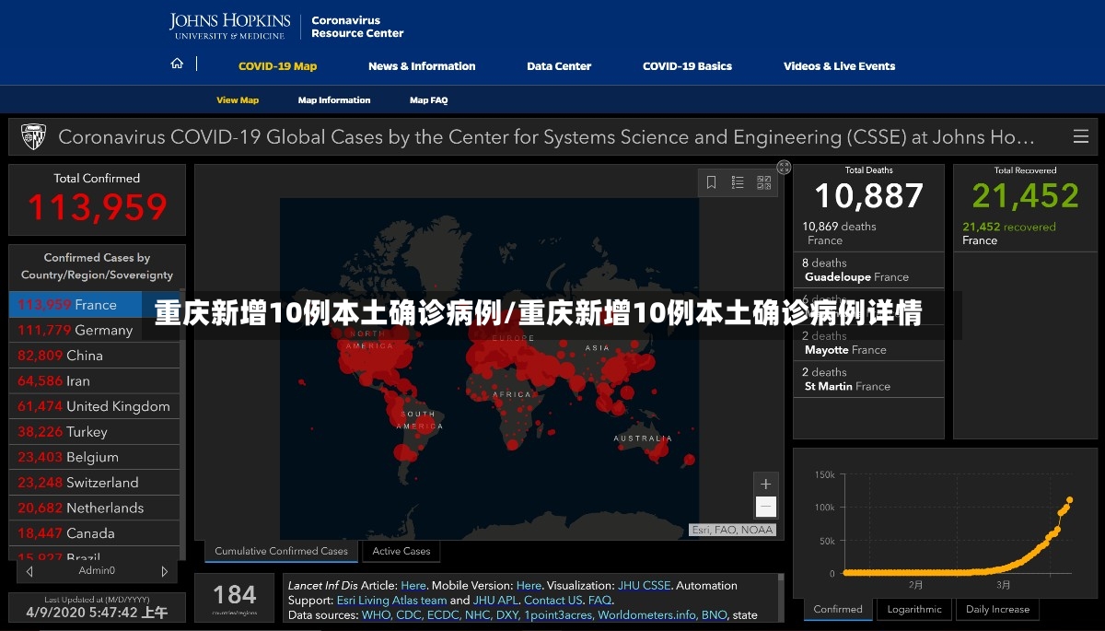Select Guadeloupe France deaths entry
This screenshot has height=631, width=1105.
[x=868, y=270]
